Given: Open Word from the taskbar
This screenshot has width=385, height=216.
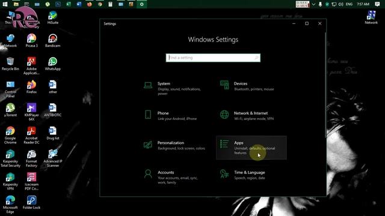Looking at the screenshot, I should [79, 4].
